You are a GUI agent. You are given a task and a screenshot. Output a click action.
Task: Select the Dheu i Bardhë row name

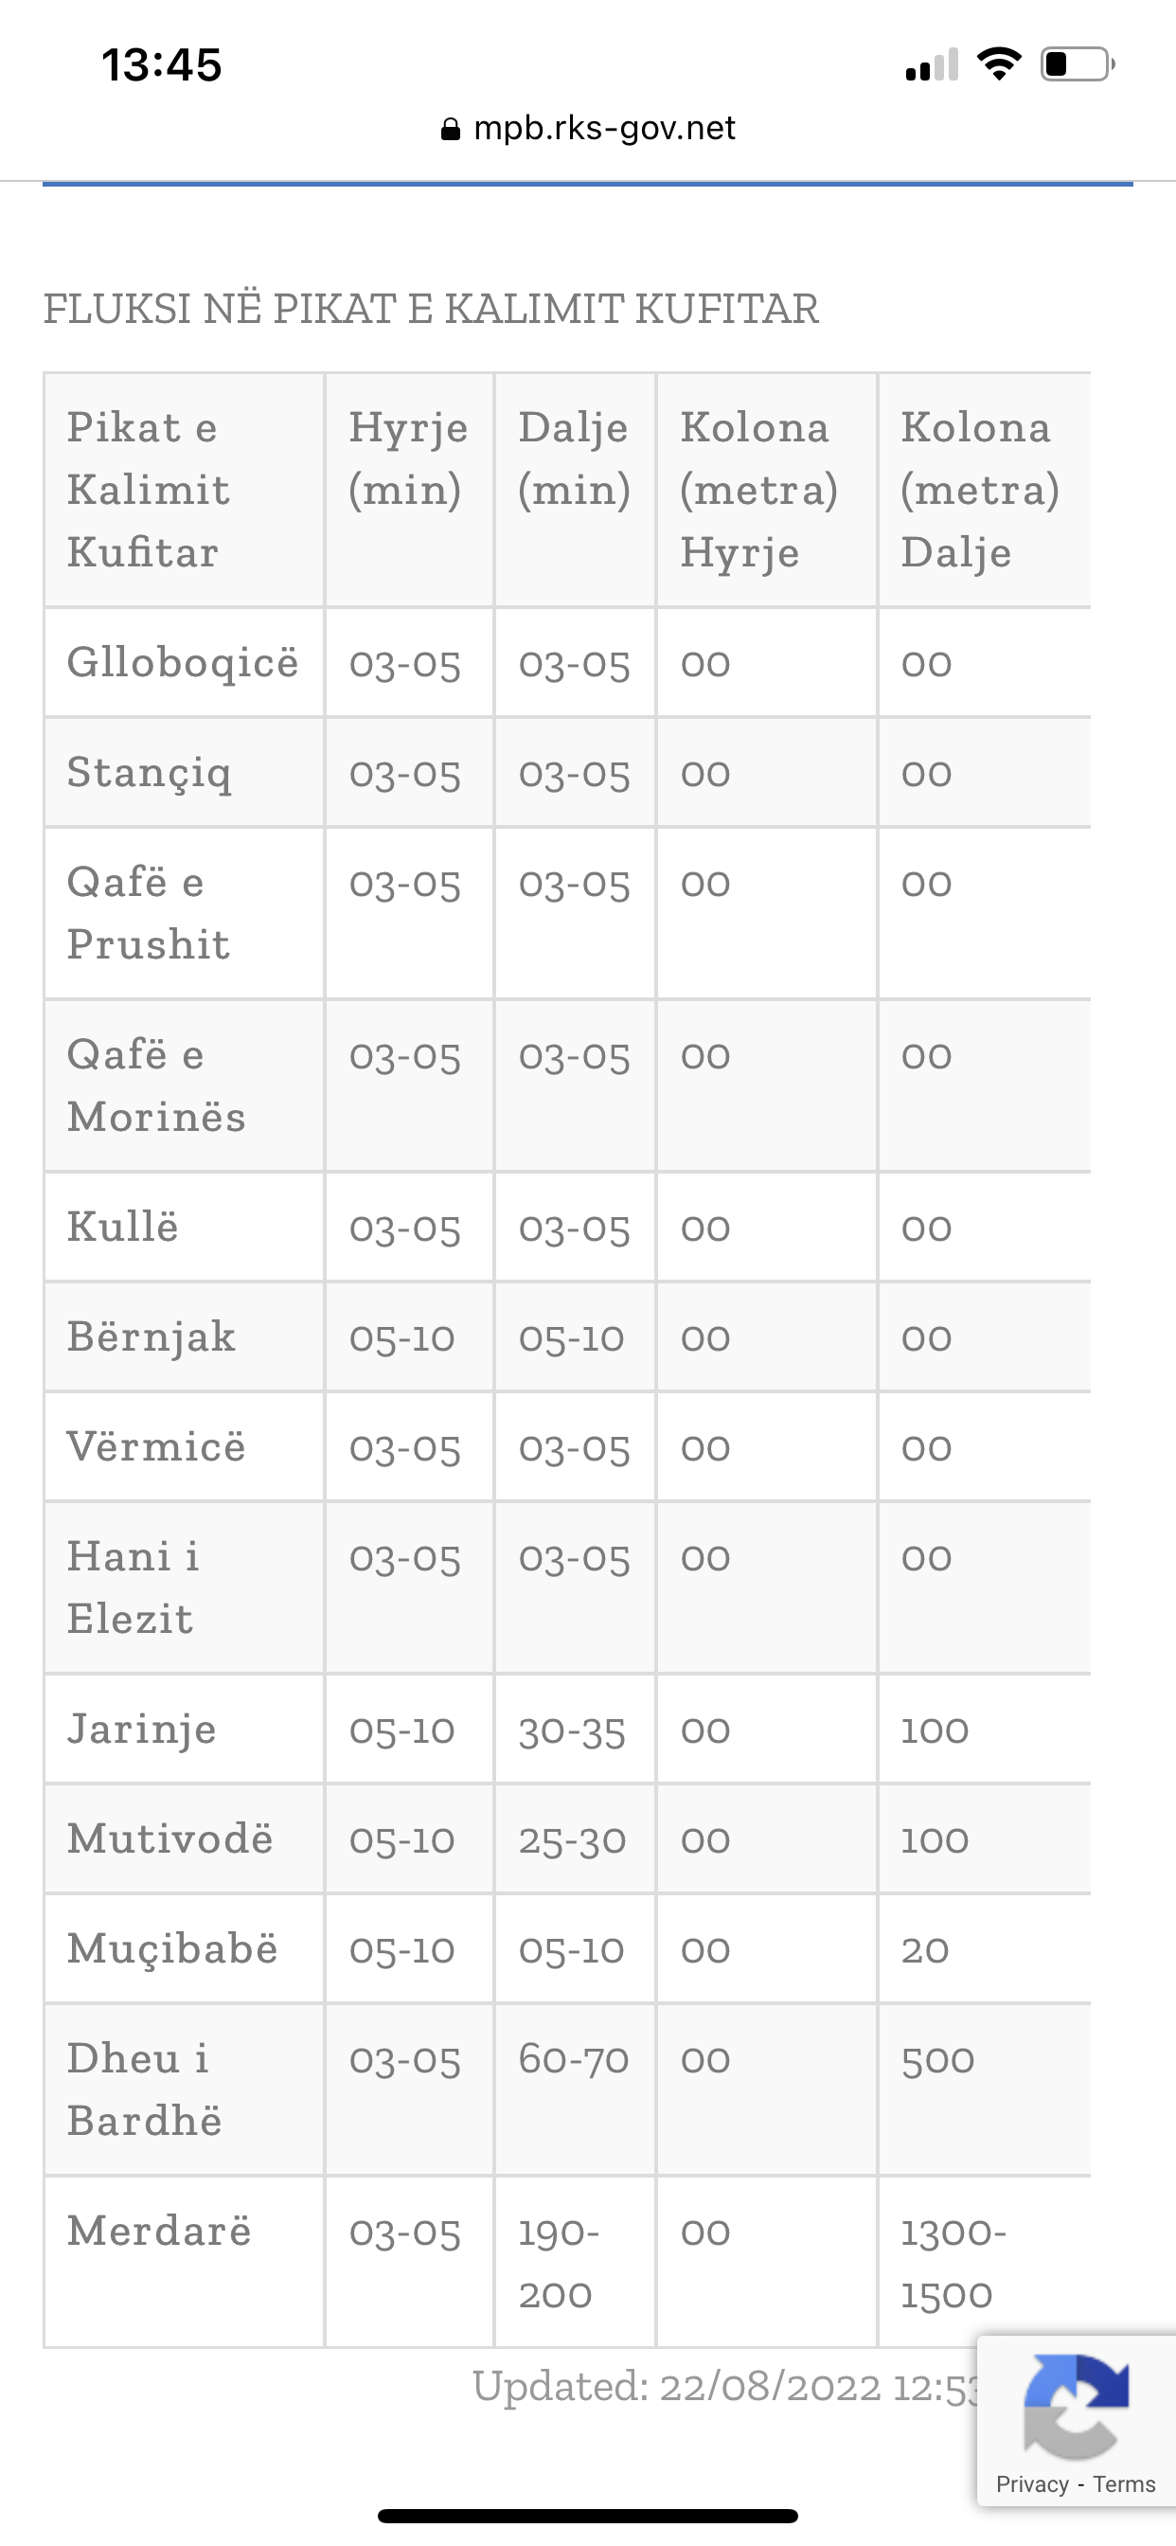(x=144, y=2089)
